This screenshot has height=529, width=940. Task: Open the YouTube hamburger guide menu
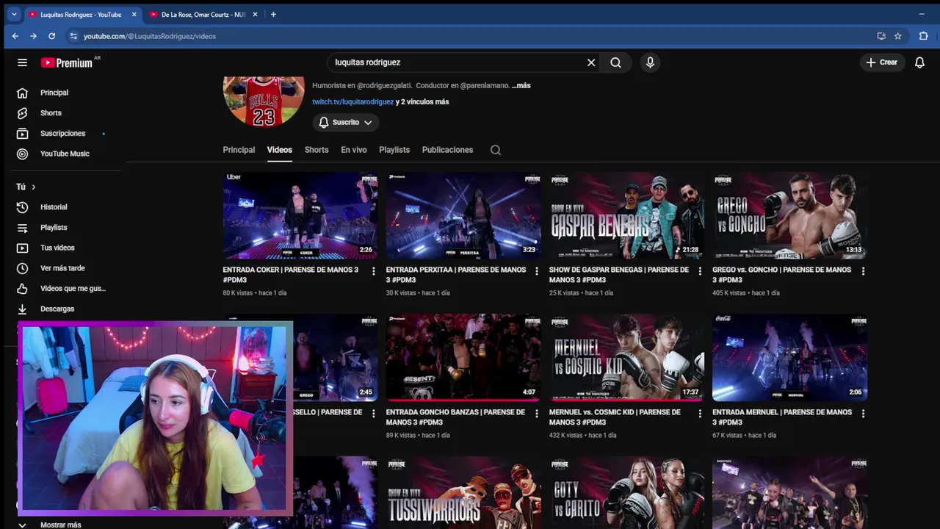coord(22,62)
